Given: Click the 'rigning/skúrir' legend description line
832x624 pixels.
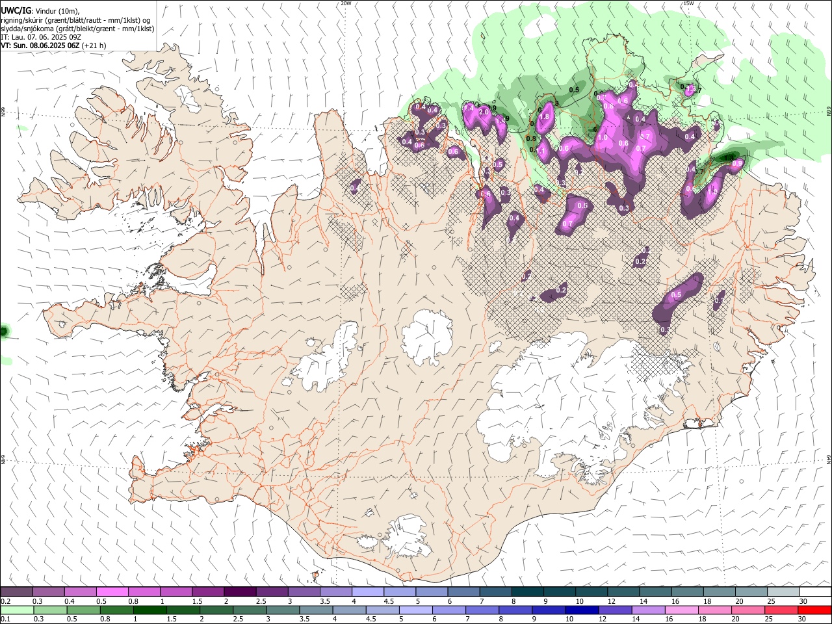Looking at the screenshot, I should click(76, 20).
